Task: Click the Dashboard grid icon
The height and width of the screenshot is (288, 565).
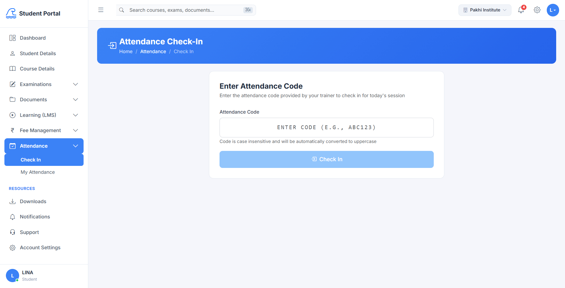Action: click(x=12, y=38)
